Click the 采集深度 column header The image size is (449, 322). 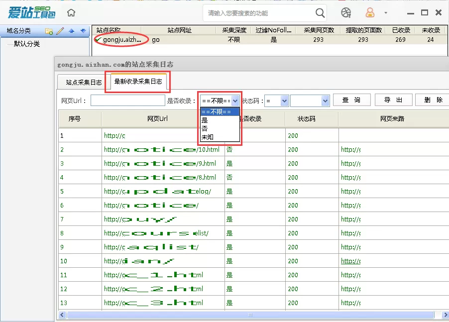[x=234, y=30]
